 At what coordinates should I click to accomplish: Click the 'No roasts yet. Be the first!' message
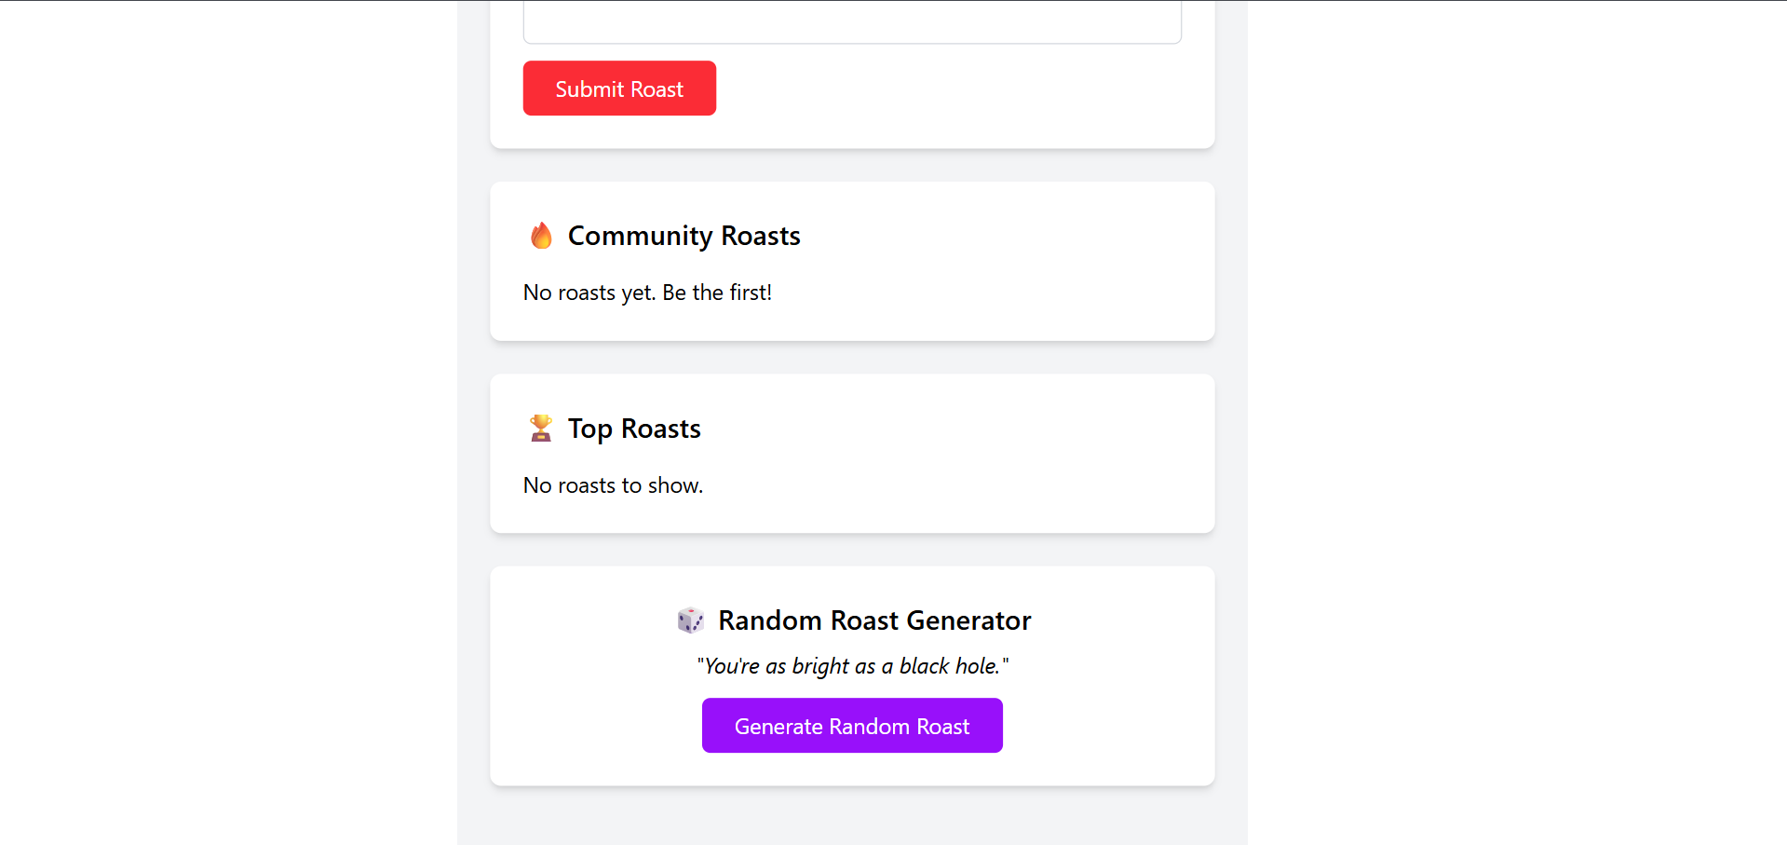[x=647, y=293]
